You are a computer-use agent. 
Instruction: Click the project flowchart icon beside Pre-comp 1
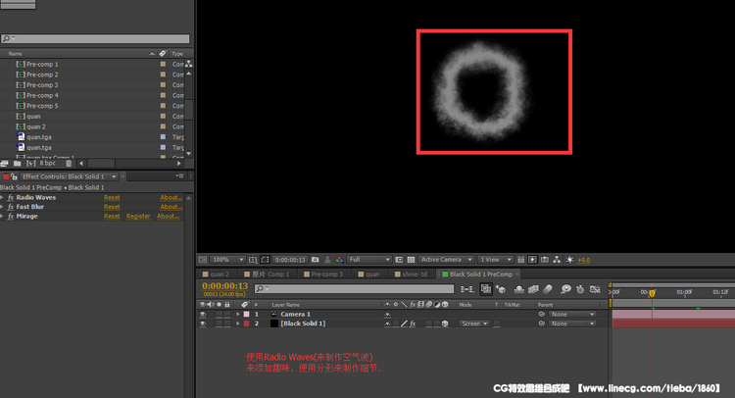(188, 64)
